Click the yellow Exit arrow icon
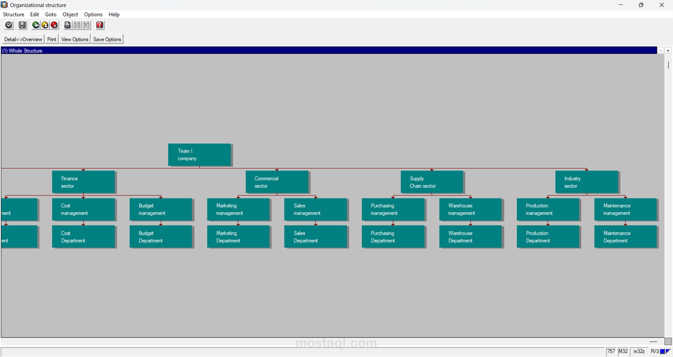 (x=45, y=25)
